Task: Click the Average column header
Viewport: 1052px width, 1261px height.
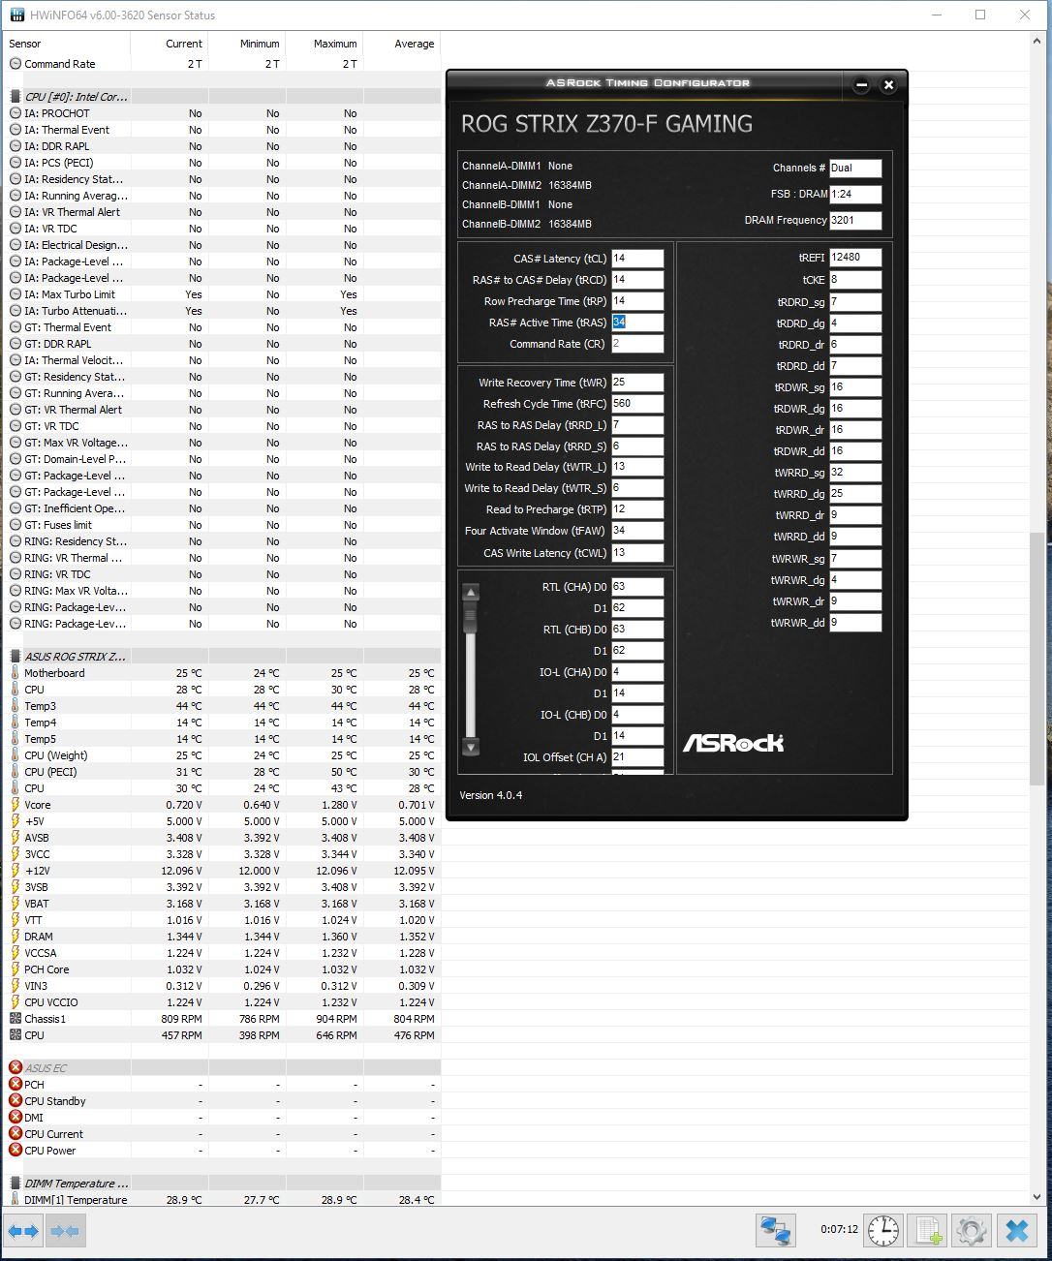Action: click(402, 44)
